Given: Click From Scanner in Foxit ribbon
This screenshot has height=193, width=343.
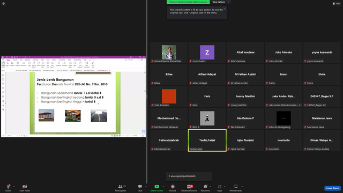Looking at the screenshot, I should [x=80, y=64].
